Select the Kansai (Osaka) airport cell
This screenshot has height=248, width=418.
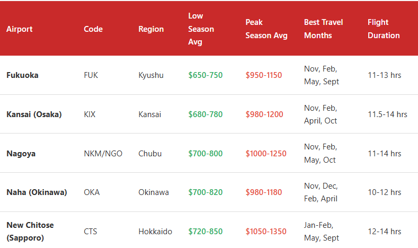(34, 114)
